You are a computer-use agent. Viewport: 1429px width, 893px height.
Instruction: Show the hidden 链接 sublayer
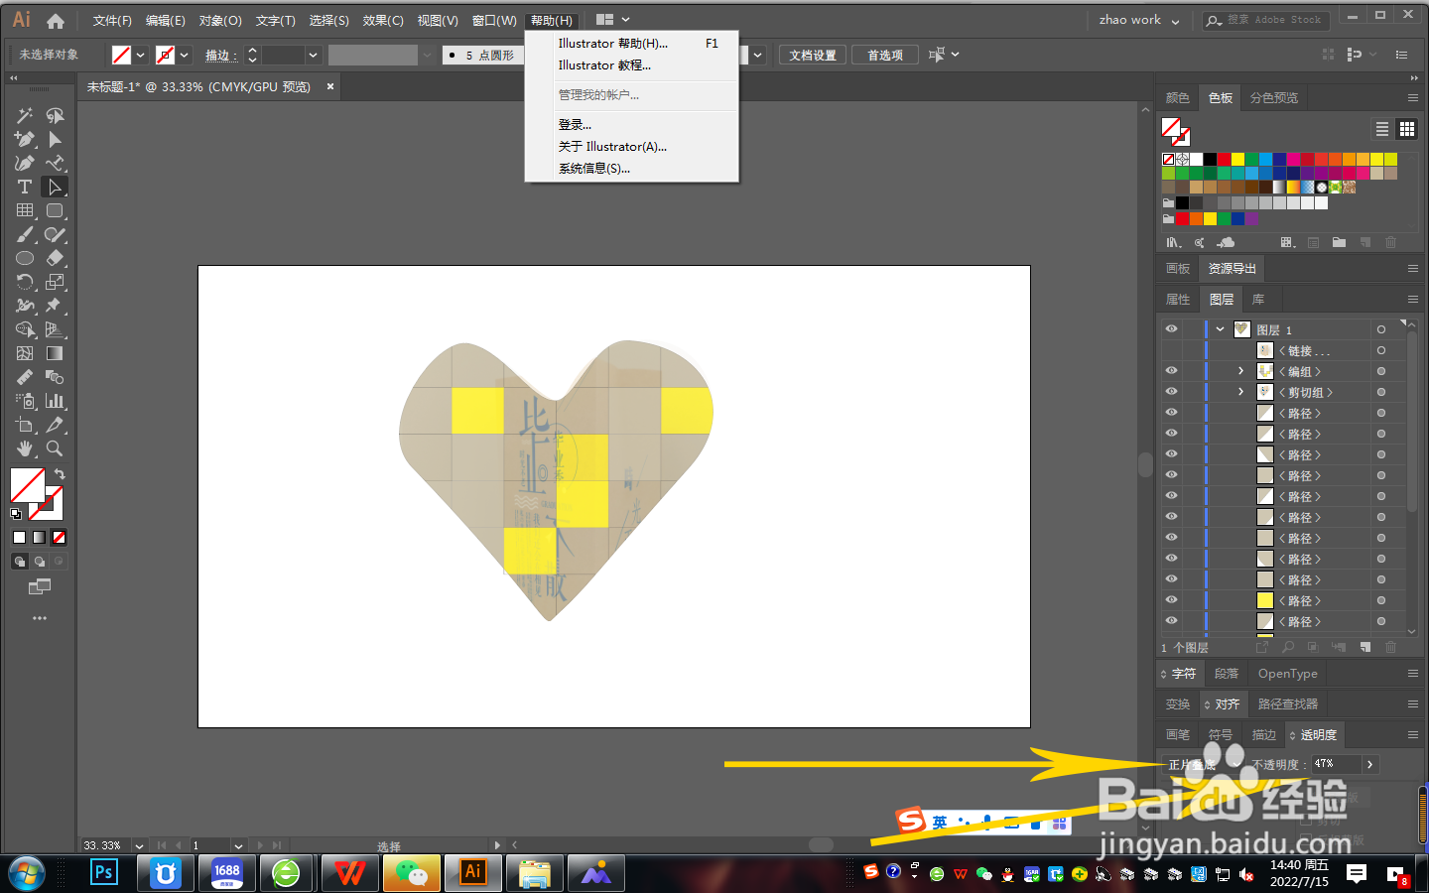[1172, 350]
